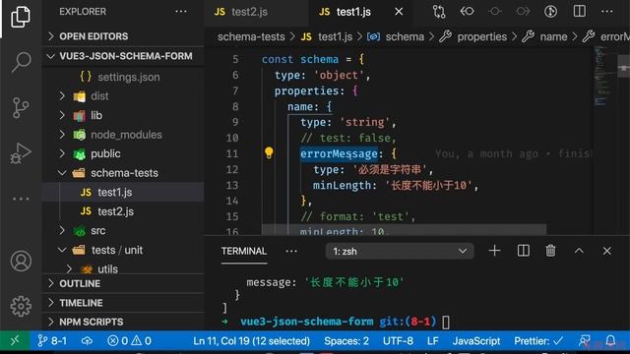Click the cloud sync icon in status bar

pyautogui.click(x=87, y=341)
